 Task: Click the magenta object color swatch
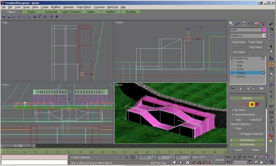pos(264,30)
